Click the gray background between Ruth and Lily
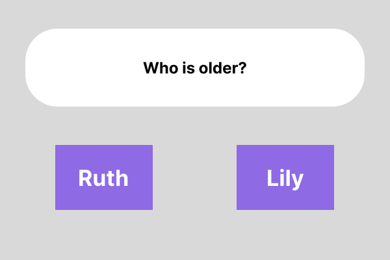The height and width of the screenshot is (260, 390). (194, 177)
